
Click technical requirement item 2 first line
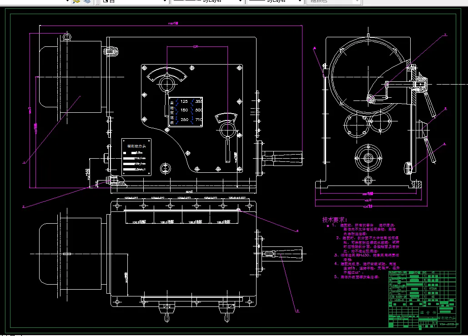367,238
